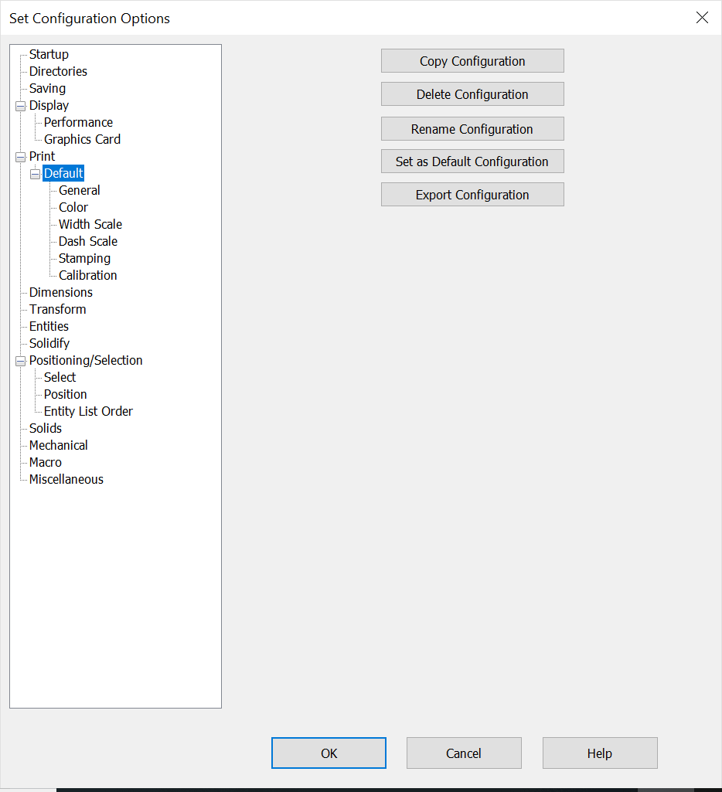Open the Stamping print settings
This screenshot has height=792, width=722.
(x=83, y=258)
